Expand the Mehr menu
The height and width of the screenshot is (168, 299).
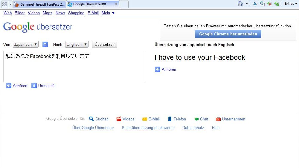point(108,13)
